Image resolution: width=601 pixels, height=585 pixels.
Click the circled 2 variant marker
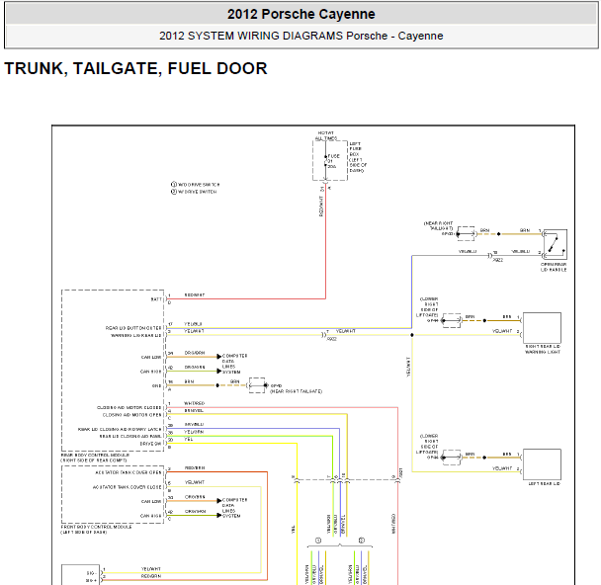362,541
